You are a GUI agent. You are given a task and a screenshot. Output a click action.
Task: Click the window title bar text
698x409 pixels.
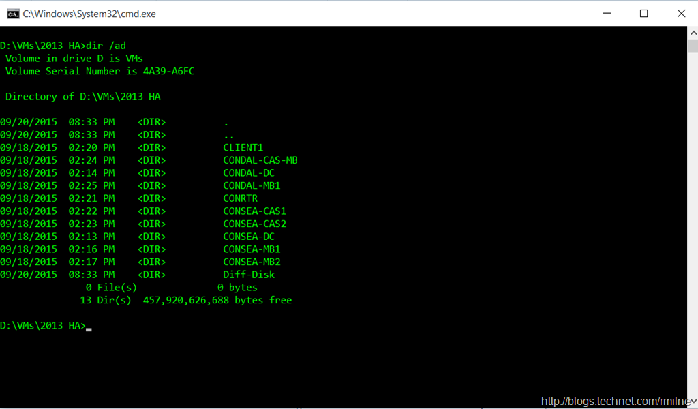[x=89, y=14]
